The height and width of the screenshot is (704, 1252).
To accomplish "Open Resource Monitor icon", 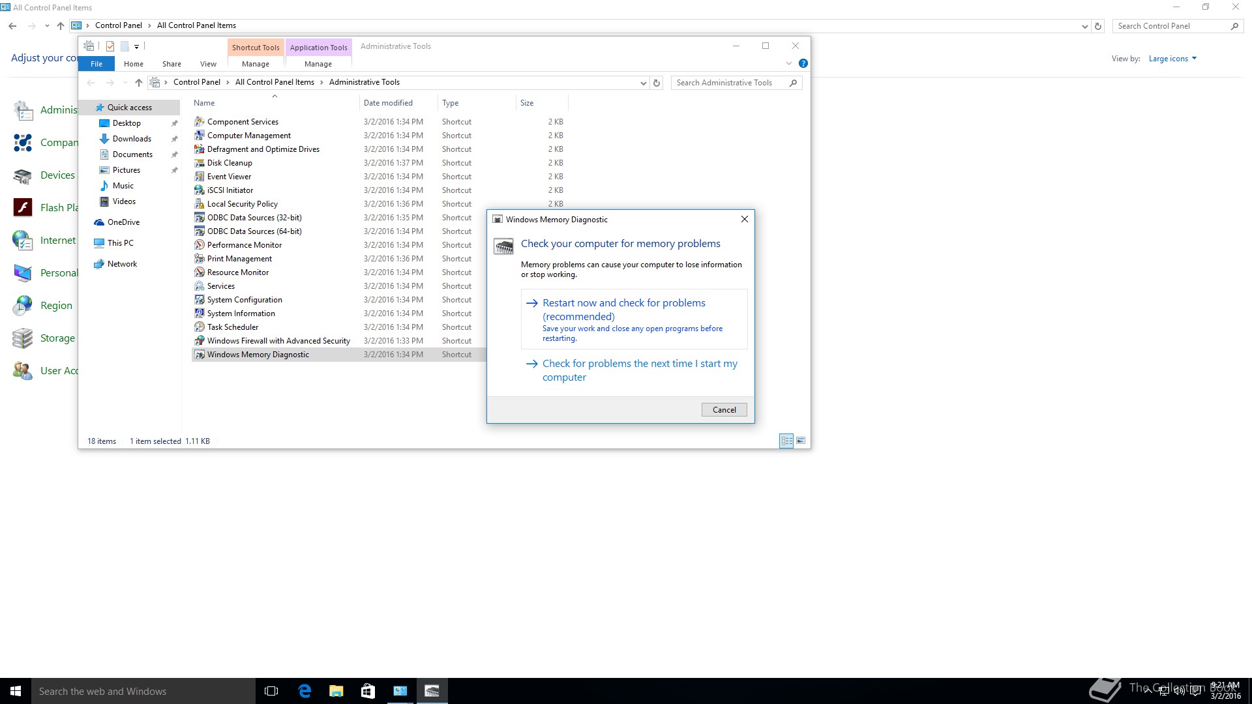I will (200, 272).
